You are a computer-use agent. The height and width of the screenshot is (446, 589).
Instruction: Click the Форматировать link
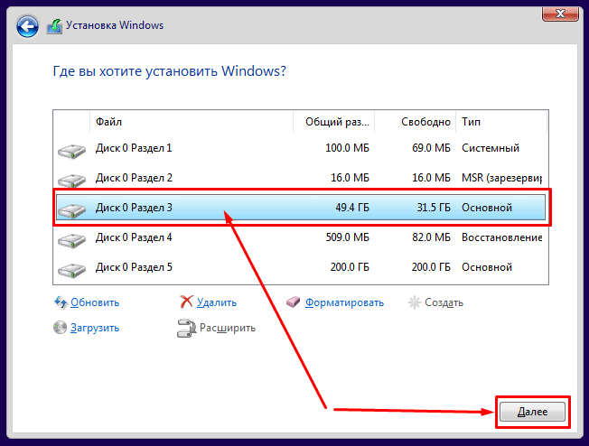[x=344, y=302]
